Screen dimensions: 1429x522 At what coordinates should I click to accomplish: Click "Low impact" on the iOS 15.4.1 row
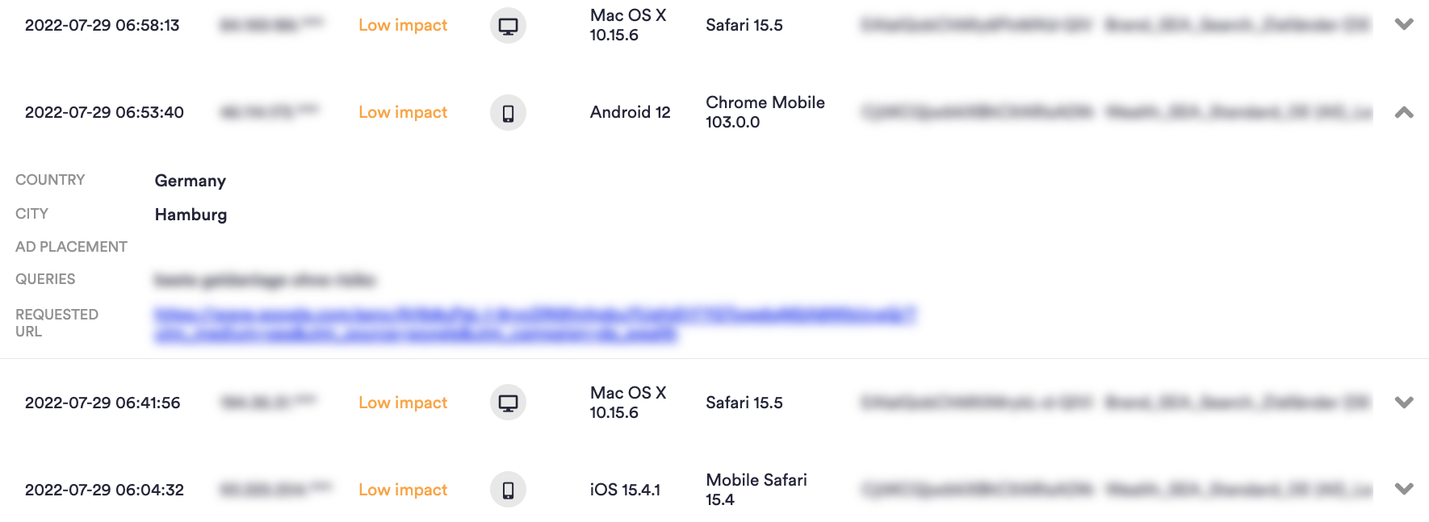(402, 489)
